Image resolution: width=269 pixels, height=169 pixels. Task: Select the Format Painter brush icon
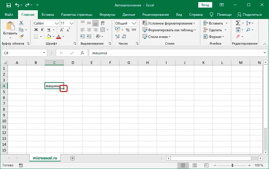pos(21,36)
